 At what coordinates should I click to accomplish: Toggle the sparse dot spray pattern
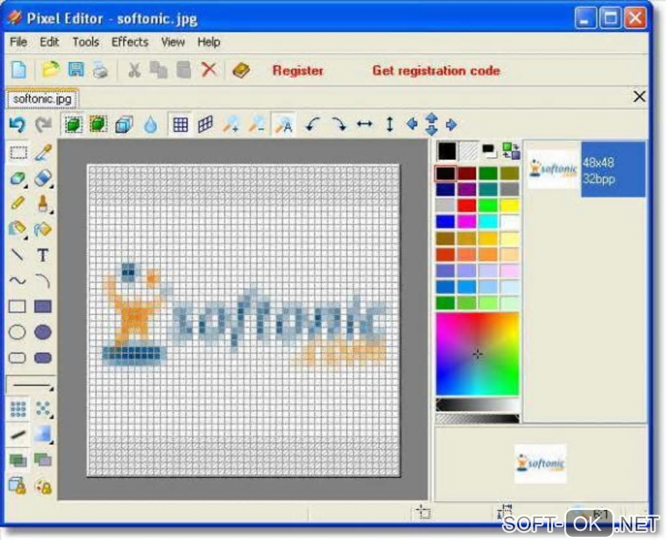coord(43,409)
